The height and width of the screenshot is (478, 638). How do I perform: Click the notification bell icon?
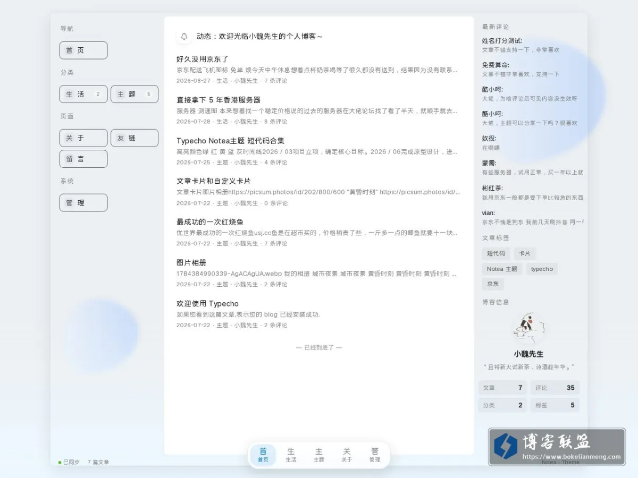pyautogui.click(x=184, y=37)
